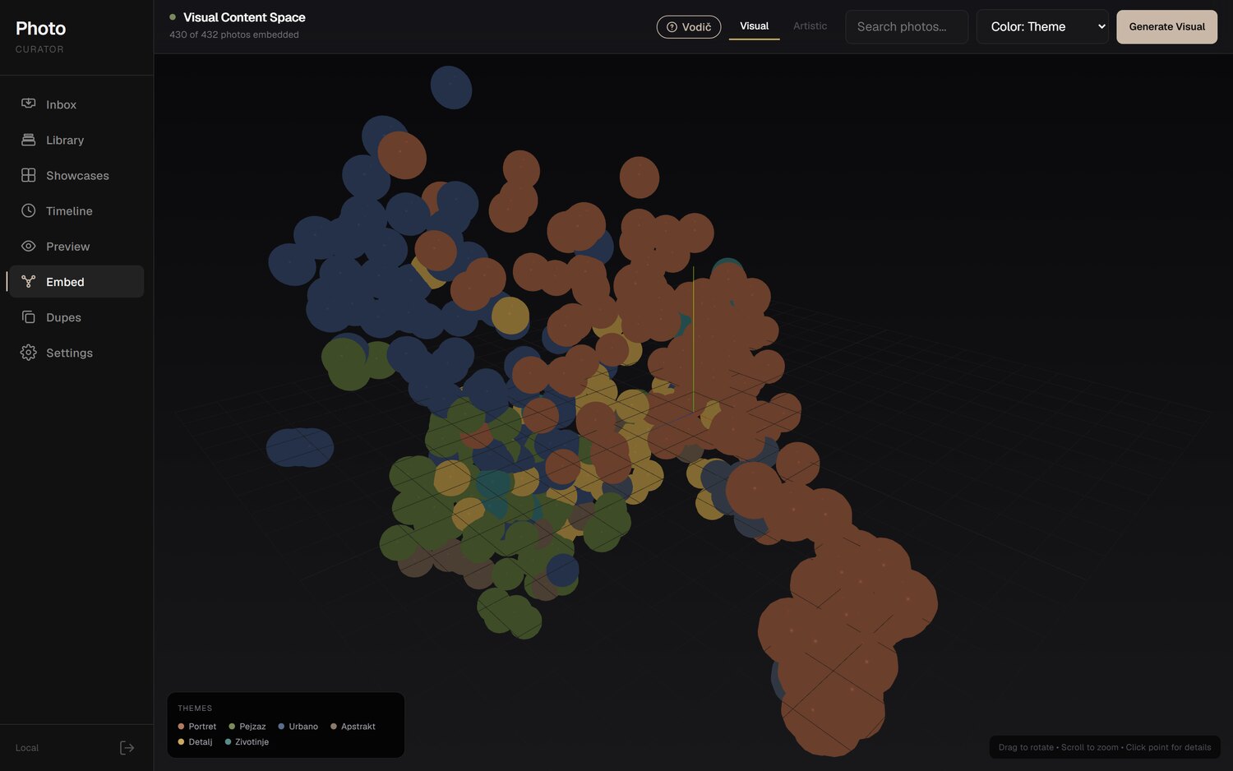Screen dimensions: 1233x771
Task: Click the Apstrakt legend swatch
Action: coord(334,727)
